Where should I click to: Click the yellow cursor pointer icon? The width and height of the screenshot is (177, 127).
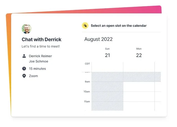[x=85, y=26]
